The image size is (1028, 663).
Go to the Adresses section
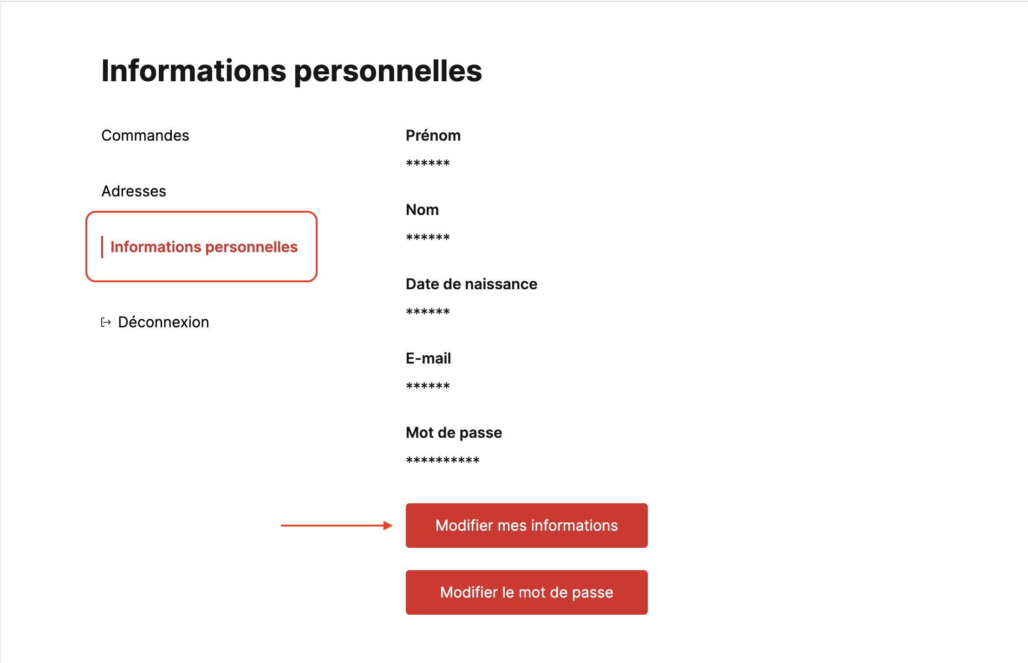134,191
